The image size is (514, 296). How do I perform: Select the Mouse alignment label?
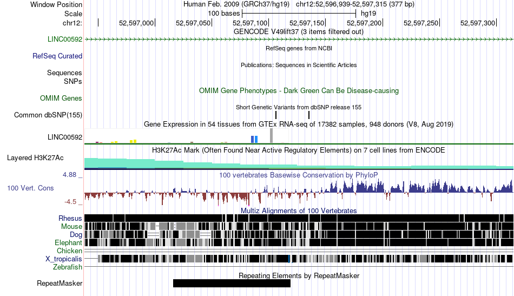pyautogui.click(x=71, y=227)
